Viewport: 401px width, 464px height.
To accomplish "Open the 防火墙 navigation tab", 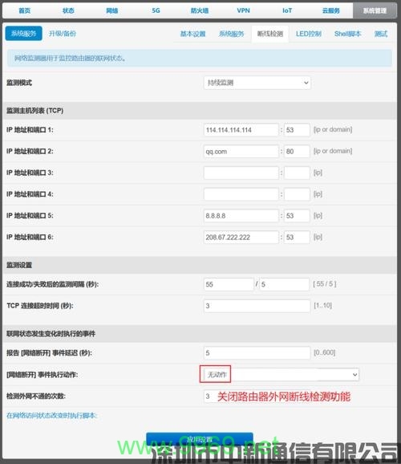I will (200, 10).
